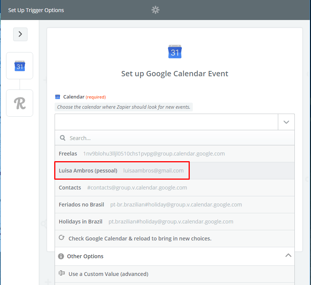Click Check Google Calendar & reload link

140,239
